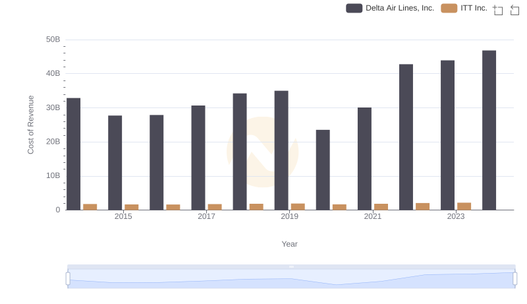The width and height of the screenshot is (527, 304).
Task: Click the 10B y-axis label
Action: 53,175
